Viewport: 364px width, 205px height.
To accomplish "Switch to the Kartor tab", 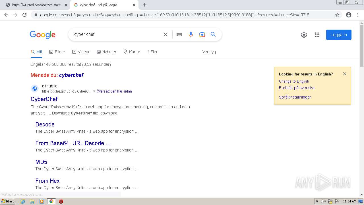I will click(132, 52).
